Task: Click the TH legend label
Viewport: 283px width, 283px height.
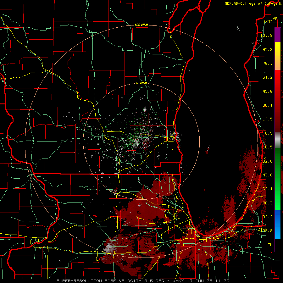Action: [x=270, y=245]
